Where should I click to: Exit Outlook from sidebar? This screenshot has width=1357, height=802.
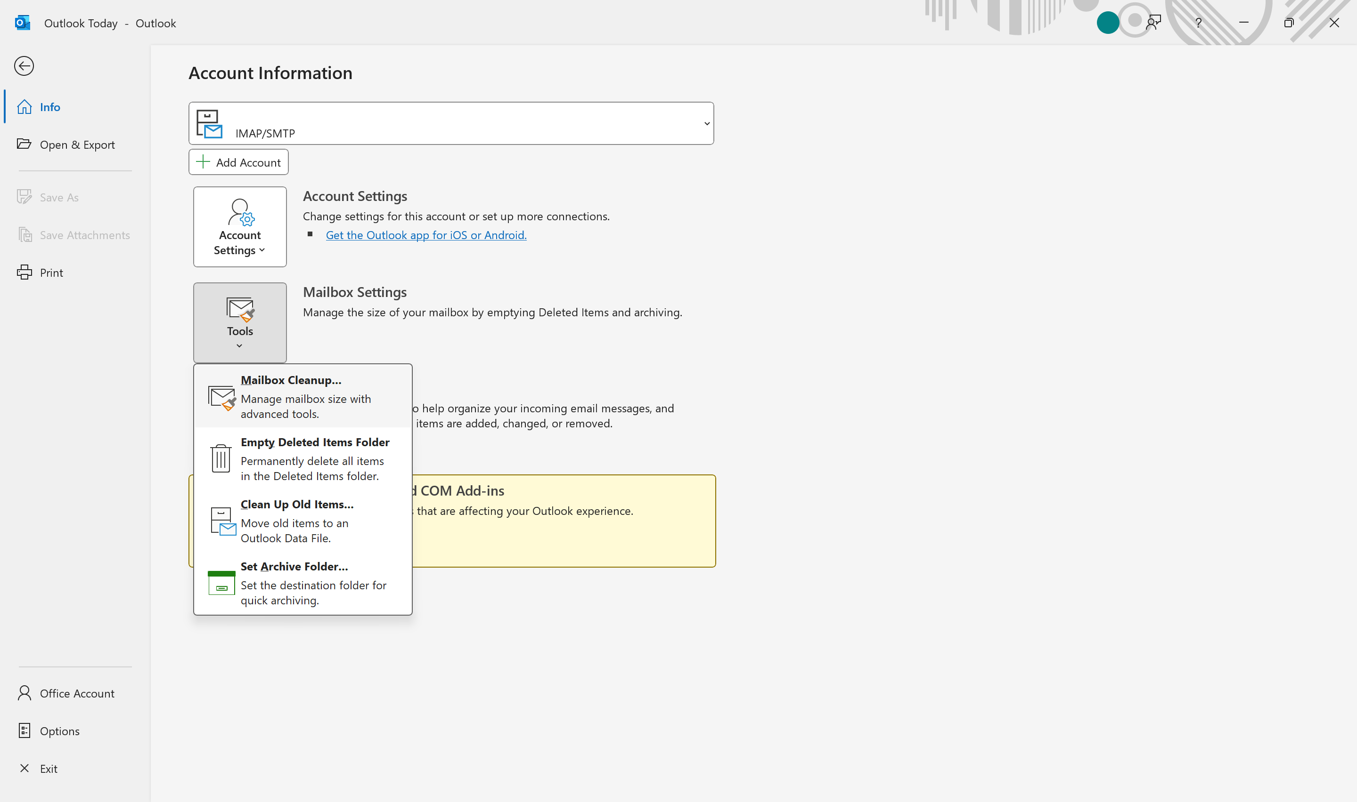pos(75,769)
